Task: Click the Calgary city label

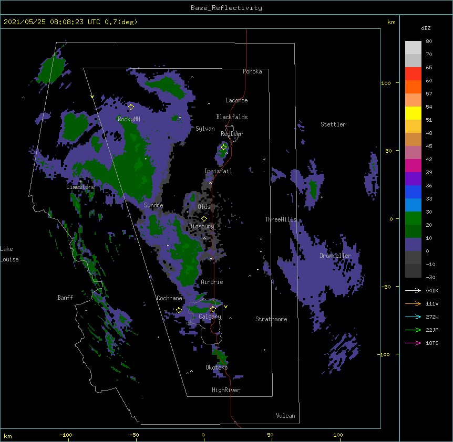Action: point(210,317)
